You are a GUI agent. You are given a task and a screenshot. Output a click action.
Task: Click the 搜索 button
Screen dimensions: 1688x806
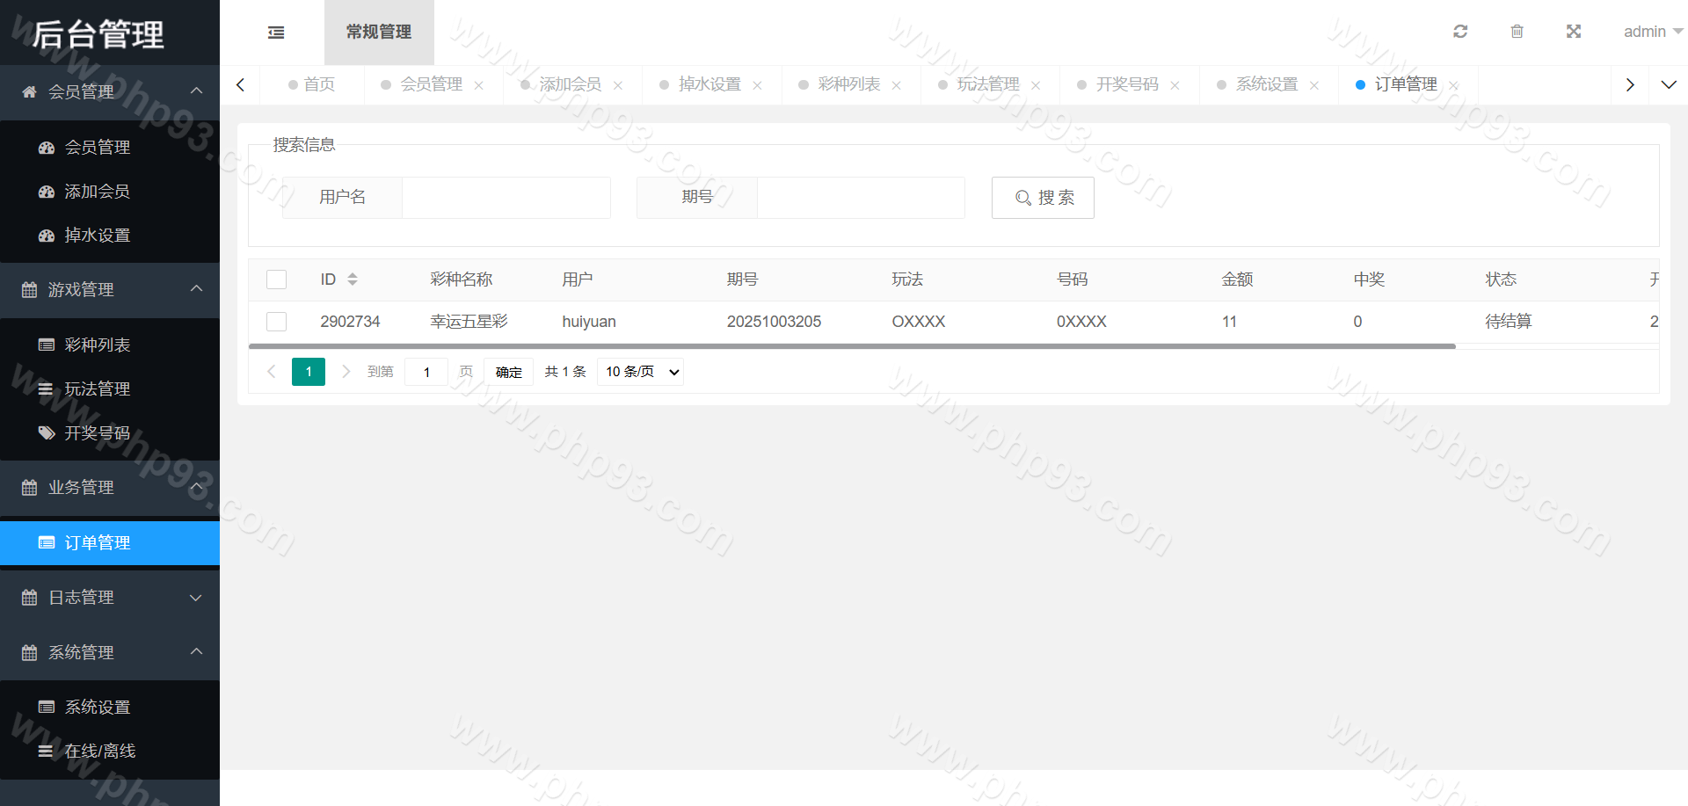(1043, 198)
